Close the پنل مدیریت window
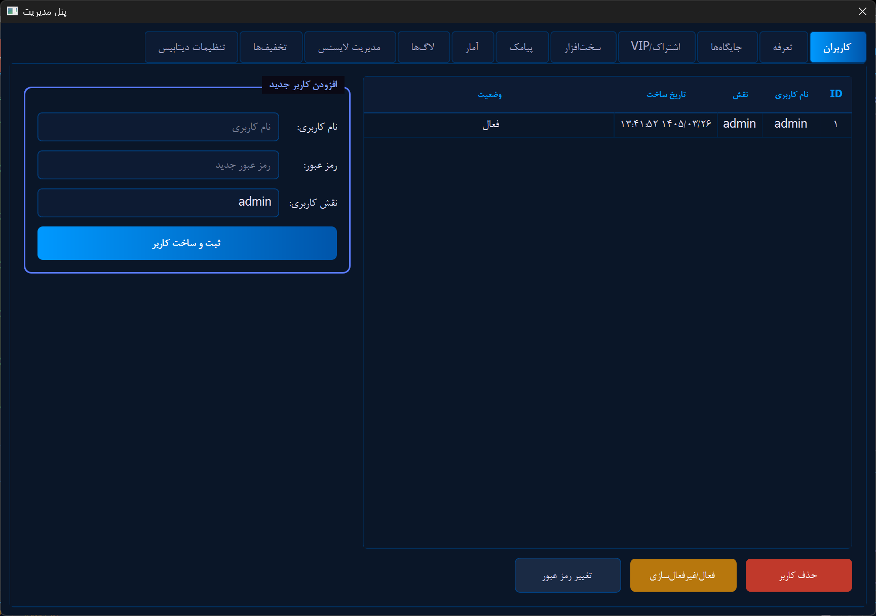 pyautogui.click(x=862, y=11)
